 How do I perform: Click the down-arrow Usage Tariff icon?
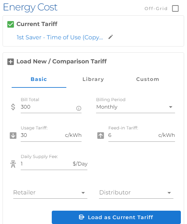click(x=13, y=136)
